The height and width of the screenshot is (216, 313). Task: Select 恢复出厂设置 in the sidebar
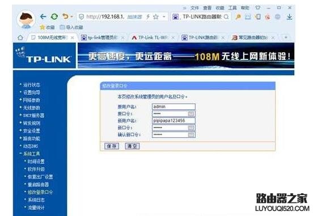40,177
